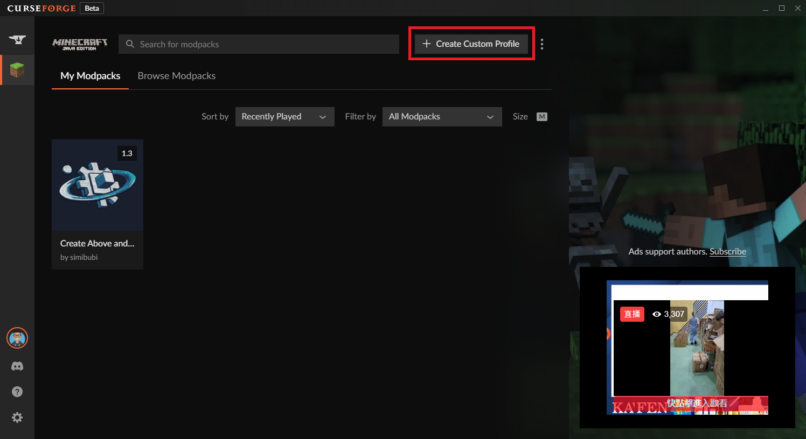Open the Create Above and Beyond modpack thumbnail

(98, 186)
